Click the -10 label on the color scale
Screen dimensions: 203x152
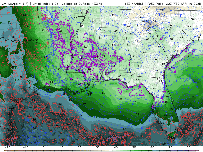[25, 147]
